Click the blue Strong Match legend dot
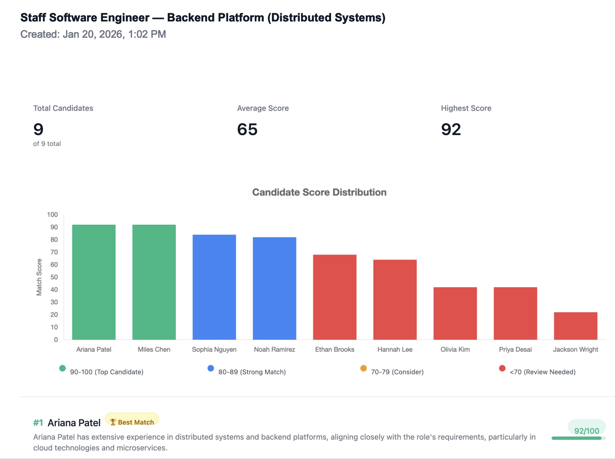Screen dimensions: 615x459 tap(211, 368)
